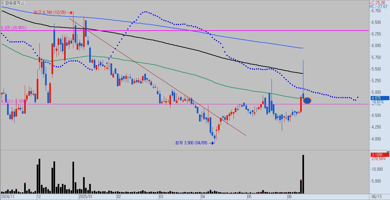Click the 04 month date axis label
Viewport: 390px width, 200px height.
pos(203,196)
